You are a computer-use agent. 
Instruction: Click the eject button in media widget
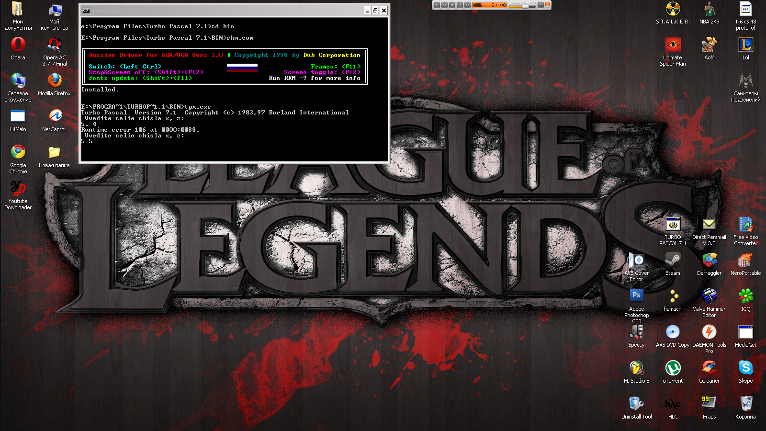pos(541,5)
